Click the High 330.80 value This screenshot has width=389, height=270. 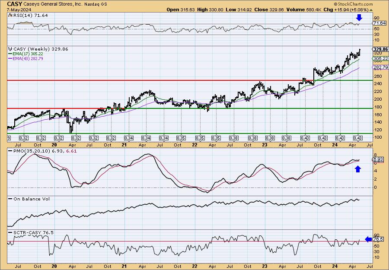coord(210,10)
